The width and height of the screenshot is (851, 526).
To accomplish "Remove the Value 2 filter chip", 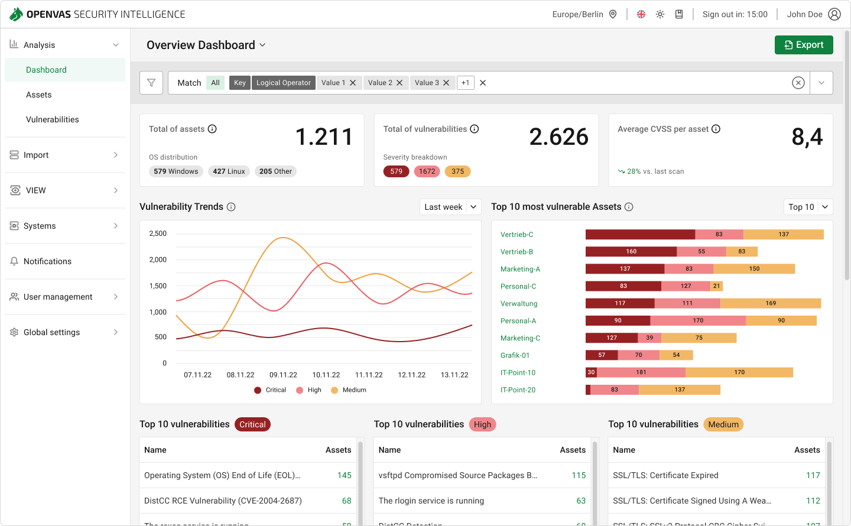I will point(399,83).
